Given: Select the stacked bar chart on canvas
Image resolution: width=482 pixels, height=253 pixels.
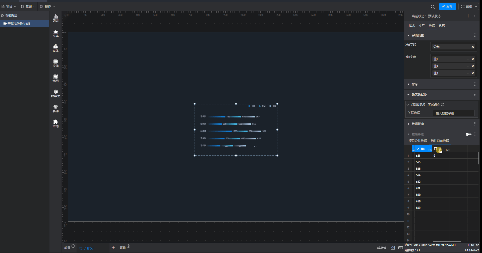Looking at the screenshot, I should tap(236, 130).
